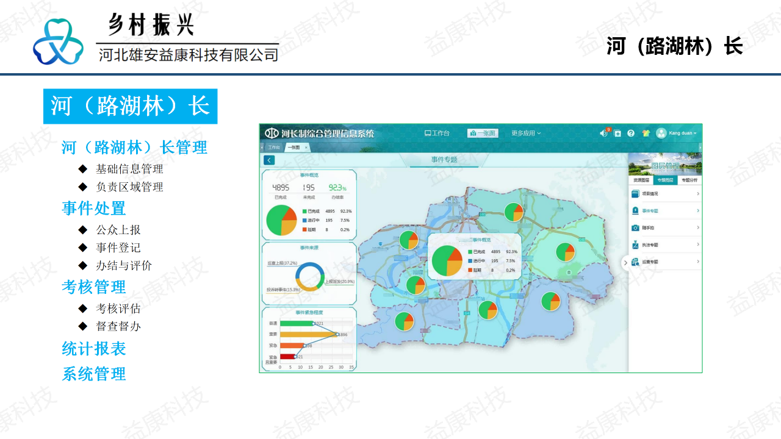Click the green 已完成 legend swatch in left panel
Viewport: 781px width, 439px height.
pos(304,211)
